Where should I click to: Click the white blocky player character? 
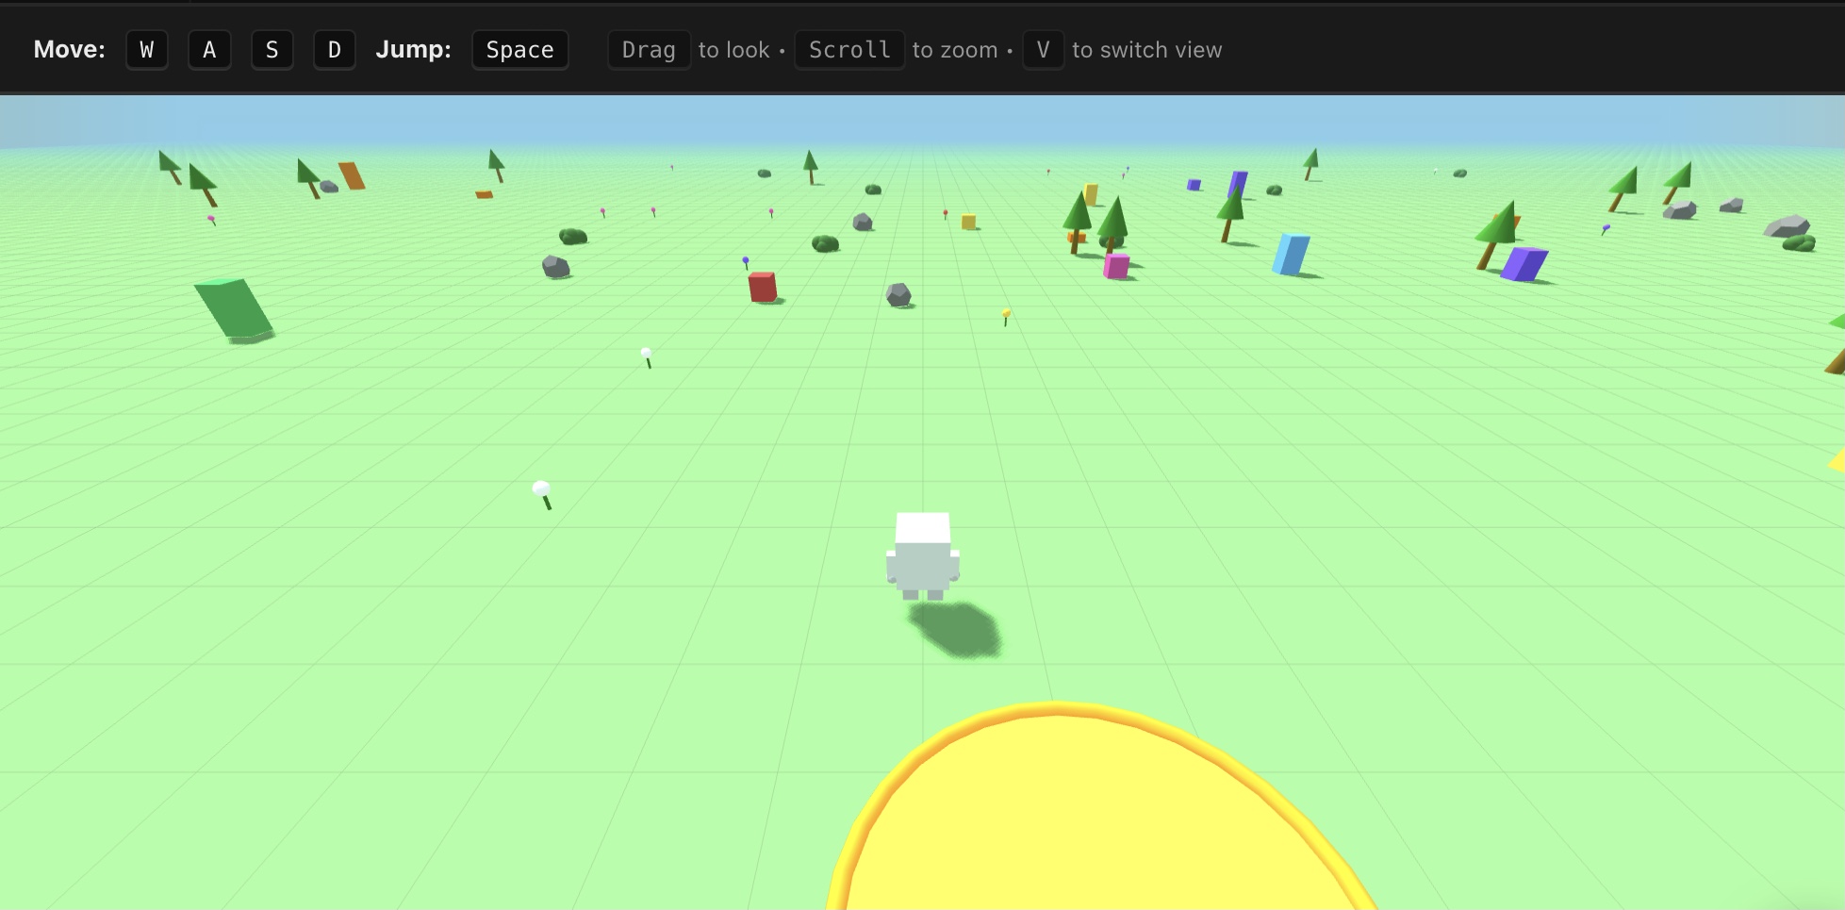tap(923, 555)
